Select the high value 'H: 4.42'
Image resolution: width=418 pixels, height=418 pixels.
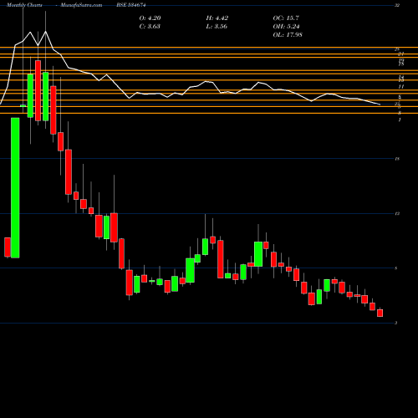point(217,18)
